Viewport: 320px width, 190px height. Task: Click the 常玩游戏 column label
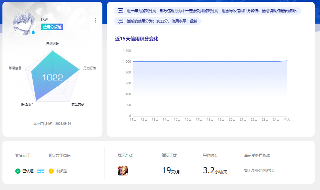[x=125, y=155]
